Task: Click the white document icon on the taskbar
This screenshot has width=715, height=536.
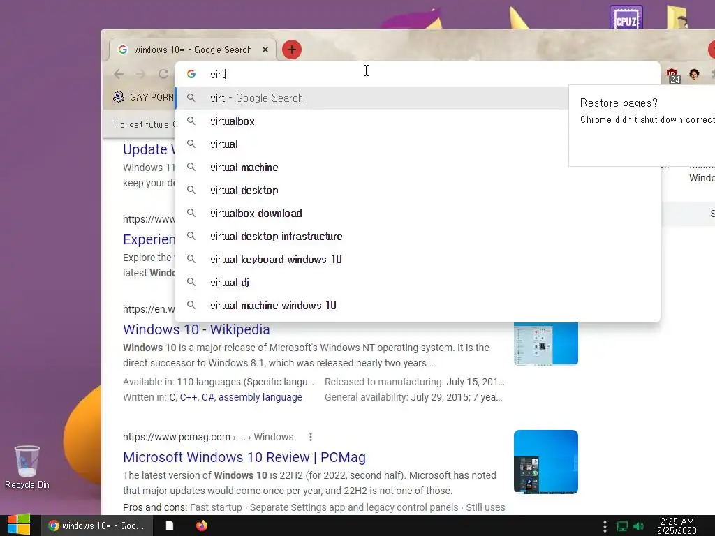Action: click(169, 526)
